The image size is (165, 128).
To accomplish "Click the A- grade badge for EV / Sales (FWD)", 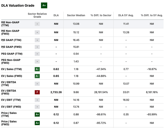I will point(37,76).
